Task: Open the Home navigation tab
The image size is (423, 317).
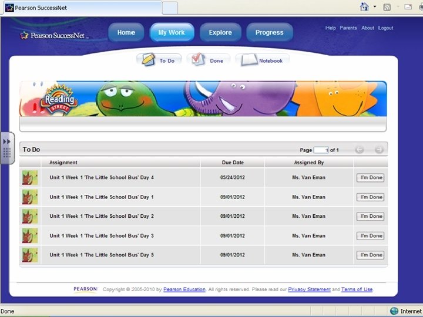Action: 126,33
